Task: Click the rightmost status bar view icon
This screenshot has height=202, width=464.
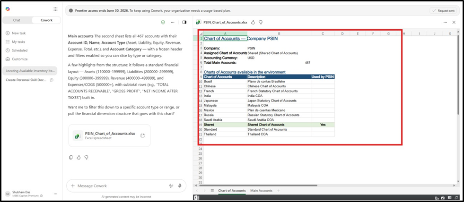Action: (x=455, y=198)
